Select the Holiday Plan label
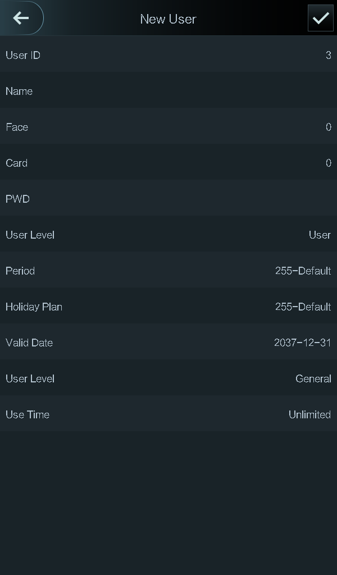Viewport: 337px width, 575px height. (x=34, y=307)
